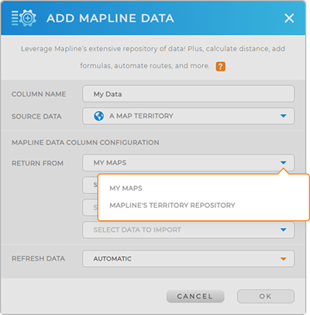Choose My Maps from the list
The image size is (310, 315).
click(x=126, y=189)
